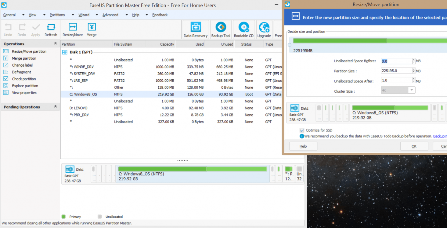Image resolution: width=447 pixels, height=228 pixels.
Task: Choose Defragment operation
Action: pyautogui.click(x=21, y=72)
